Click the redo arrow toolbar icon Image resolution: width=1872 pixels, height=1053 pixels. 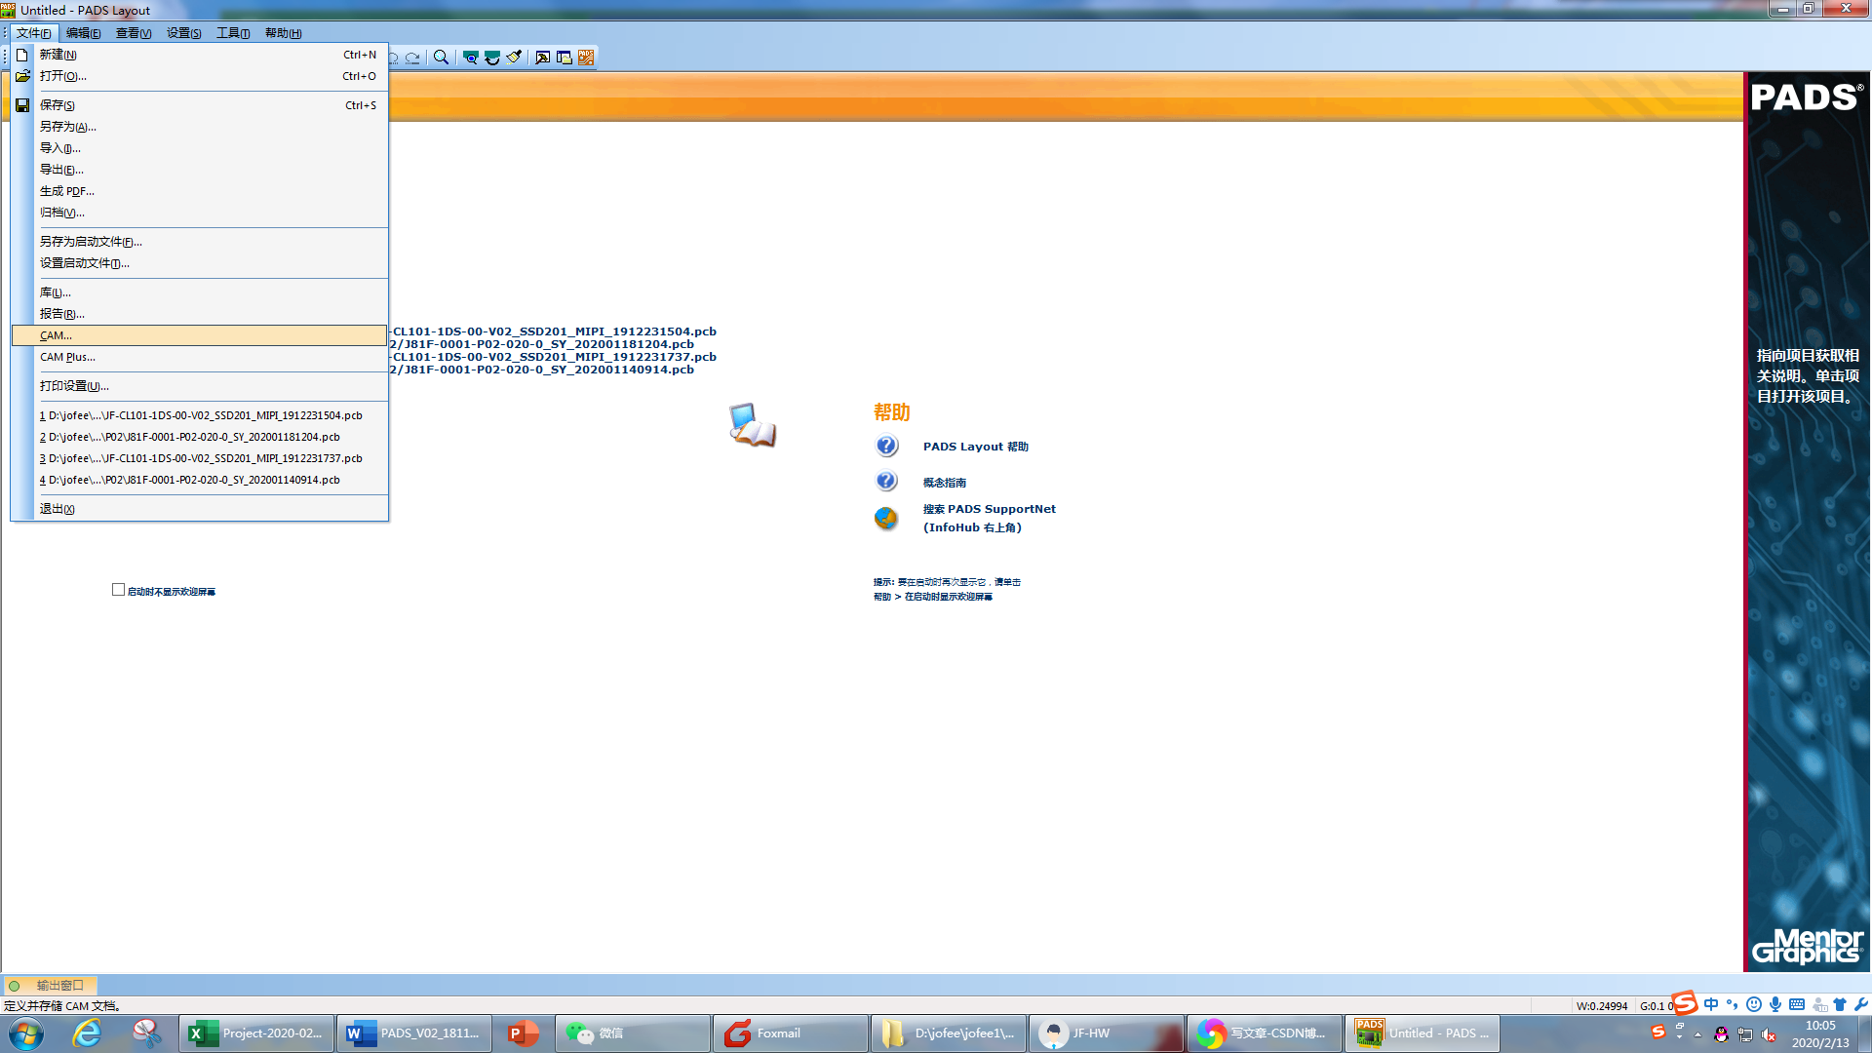pyautogui.click(x=413, y=58)
